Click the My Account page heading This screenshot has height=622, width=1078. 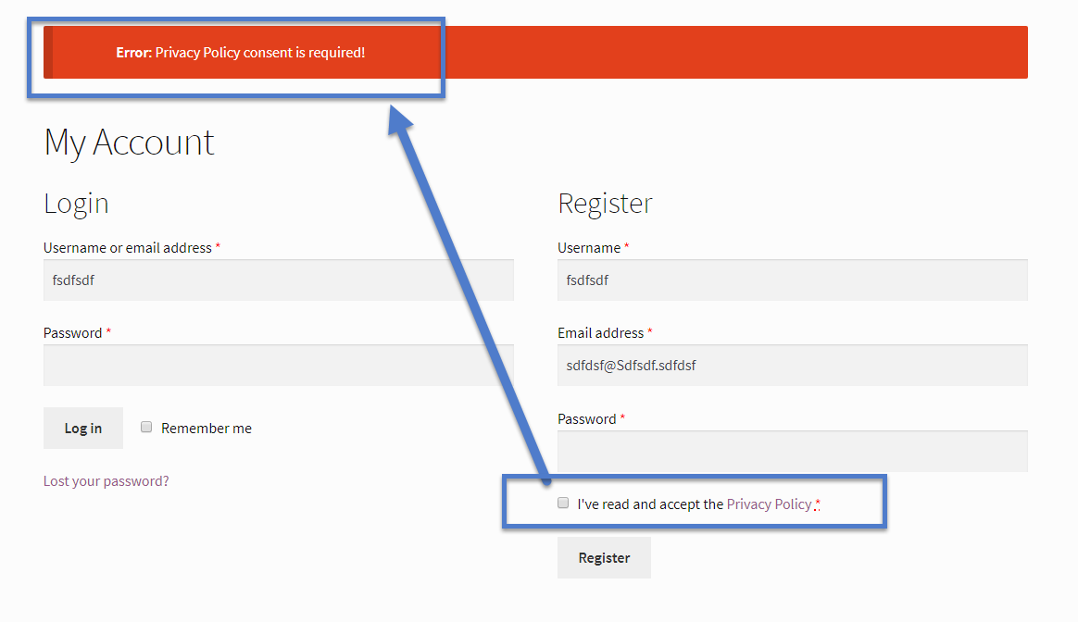130,143
